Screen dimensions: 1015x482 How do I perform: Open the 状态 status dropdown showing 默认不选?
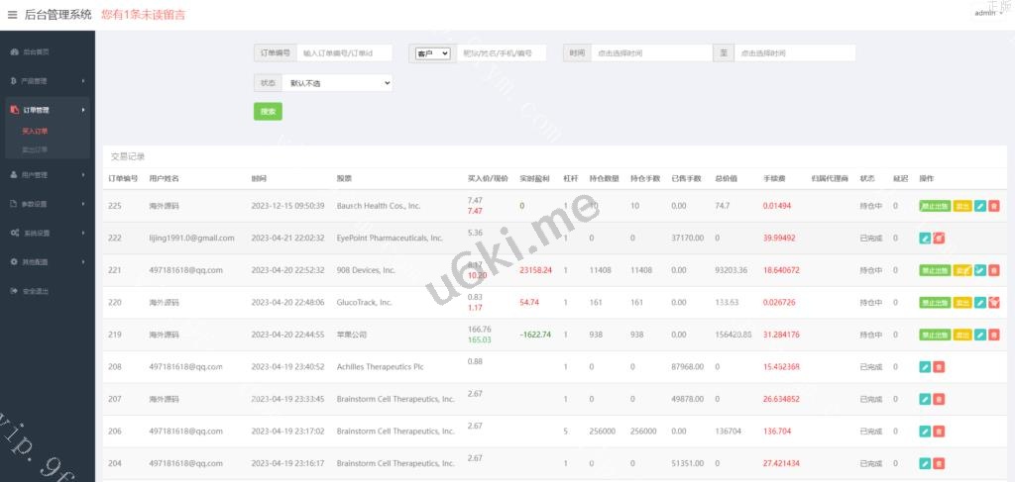click(x=337, y=83)
